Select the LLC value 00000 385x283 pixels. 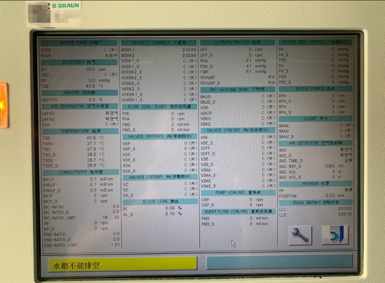click(x=345, y=209)
